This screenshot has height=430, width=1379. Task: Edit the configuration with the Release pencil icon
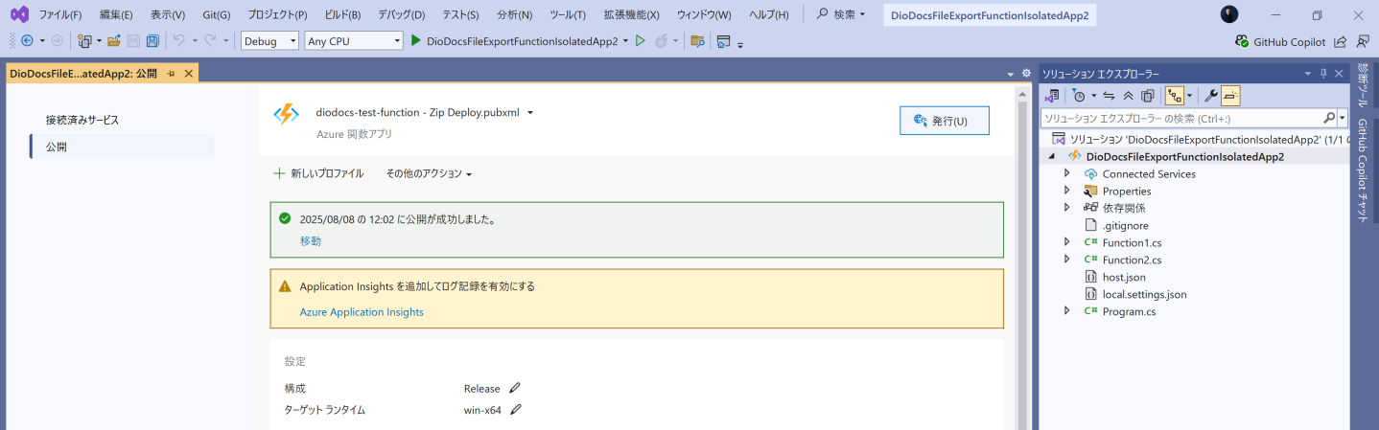click(x=515, y=388)
